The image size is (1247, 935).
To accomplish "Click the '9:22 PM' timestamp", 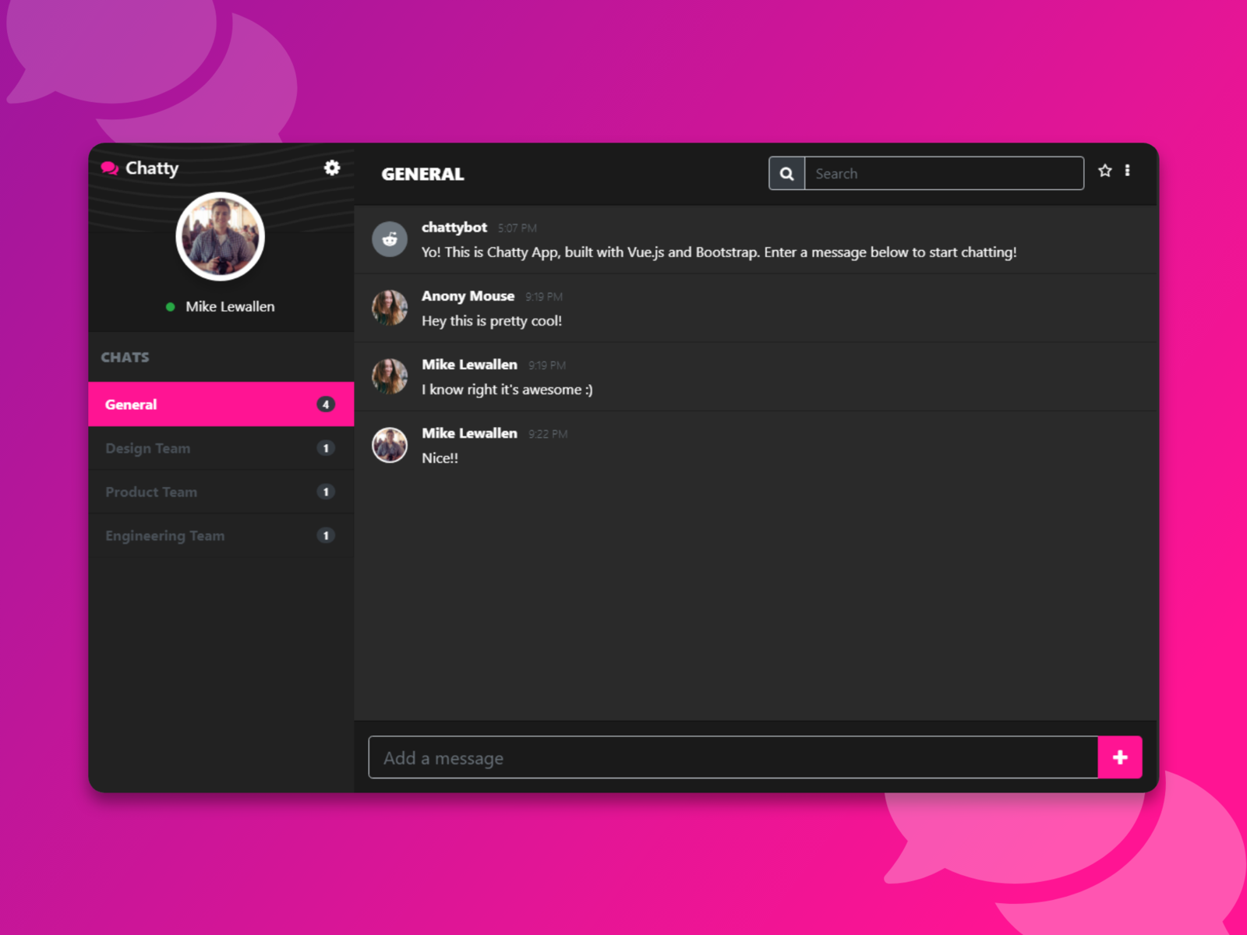I will pyautogui.click(x=548, y=434).
